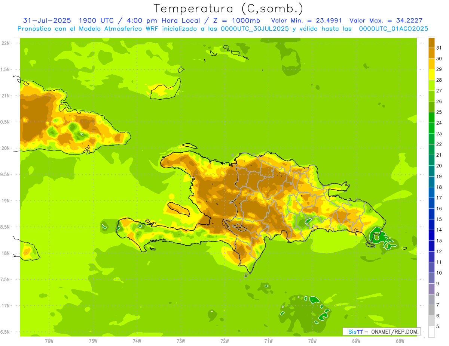Click the 72W longitude label
The image size is (449, 346).
(225, 341)
